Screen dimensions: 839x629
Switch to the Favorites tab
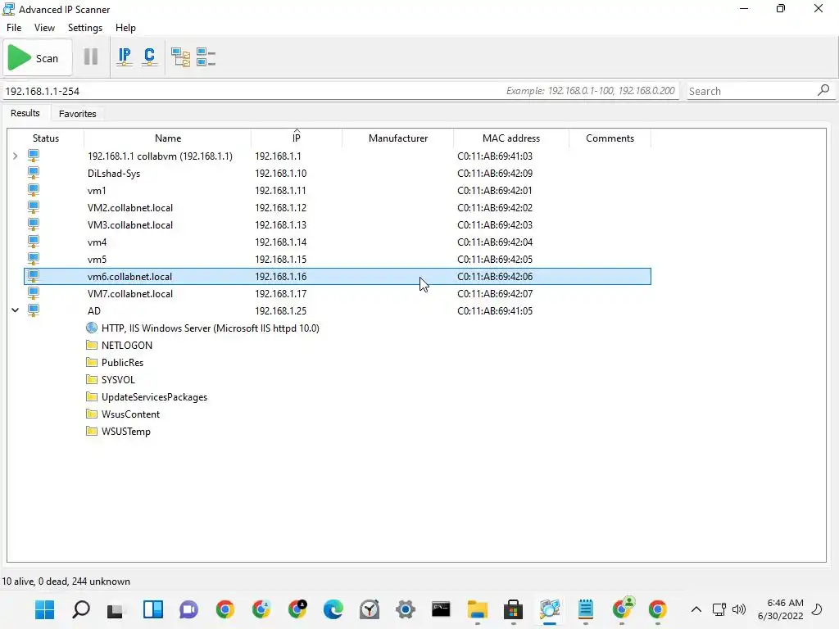pyautogui.click(x=78, y=113)
